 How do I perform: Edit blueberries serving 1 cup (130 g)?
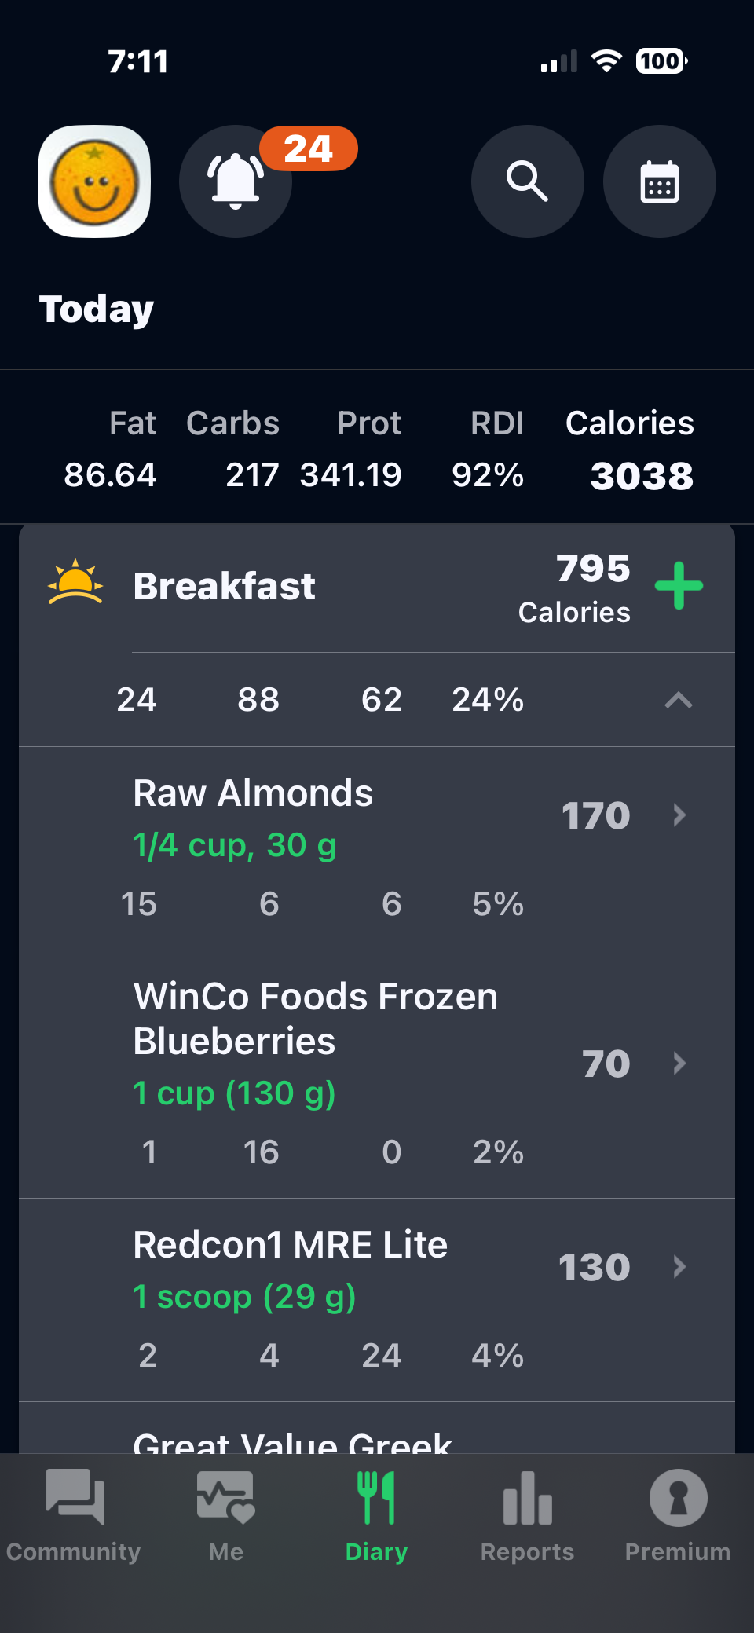[234, 1093]
